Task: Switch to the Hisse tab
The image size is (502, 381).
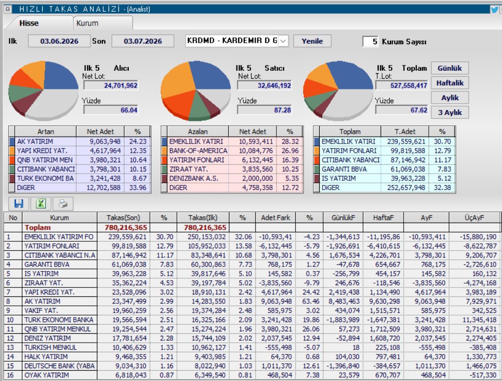Action: [29, 23]
